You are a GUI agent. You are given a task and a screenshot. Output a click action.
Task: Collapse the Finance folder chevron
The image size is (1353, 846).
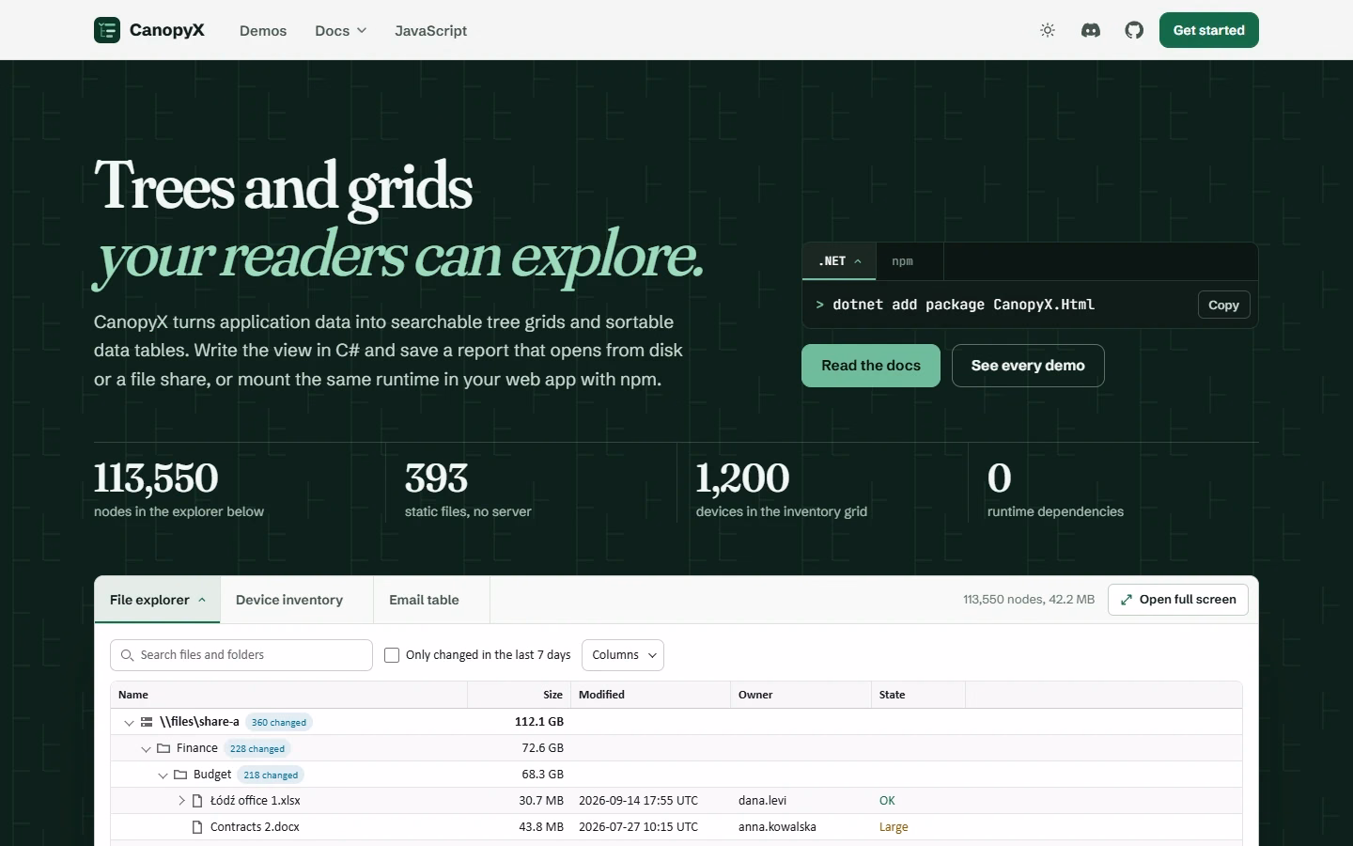click(146, 748)
